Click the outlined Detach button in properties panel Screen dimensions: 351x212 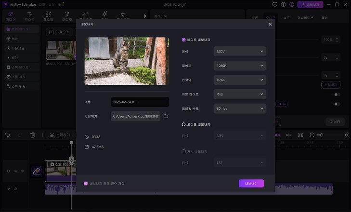[x=331, y=85]
